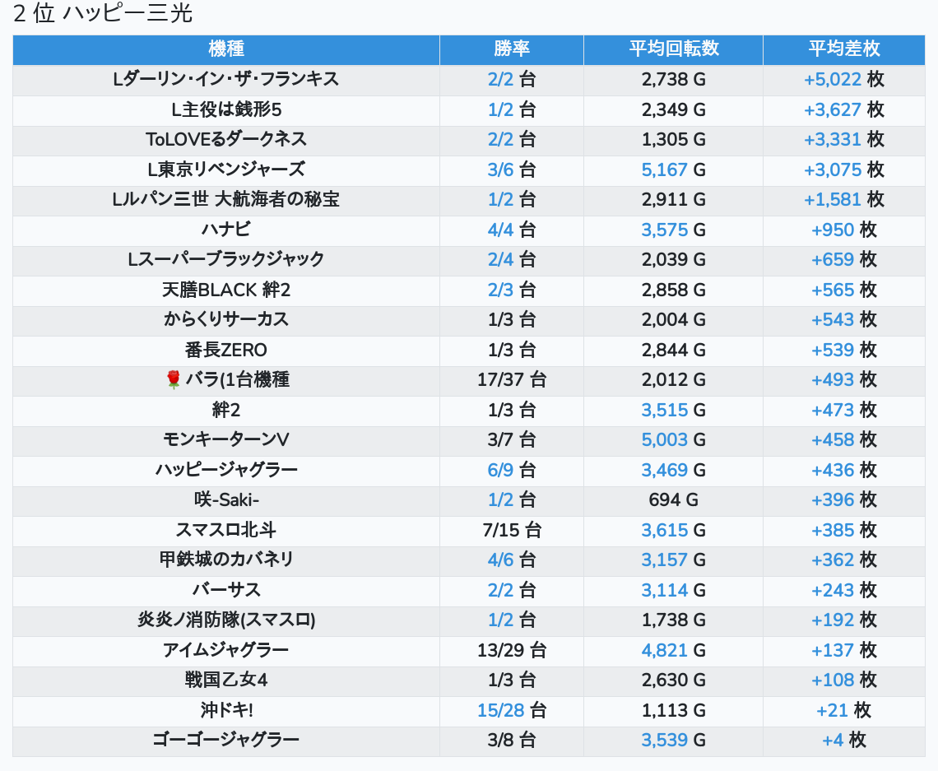Click the 4/4 win rate for ハナビ
Image resolution: width=938 pixels, height=771 pixels.
tap(500, 230)
